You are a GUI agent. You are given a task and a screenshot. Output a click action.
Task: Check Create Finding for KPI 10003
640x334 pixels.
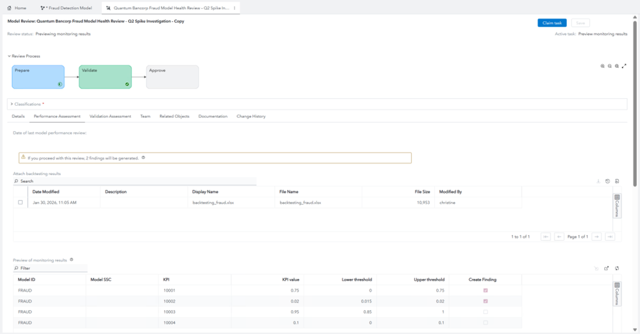point(486,312)
